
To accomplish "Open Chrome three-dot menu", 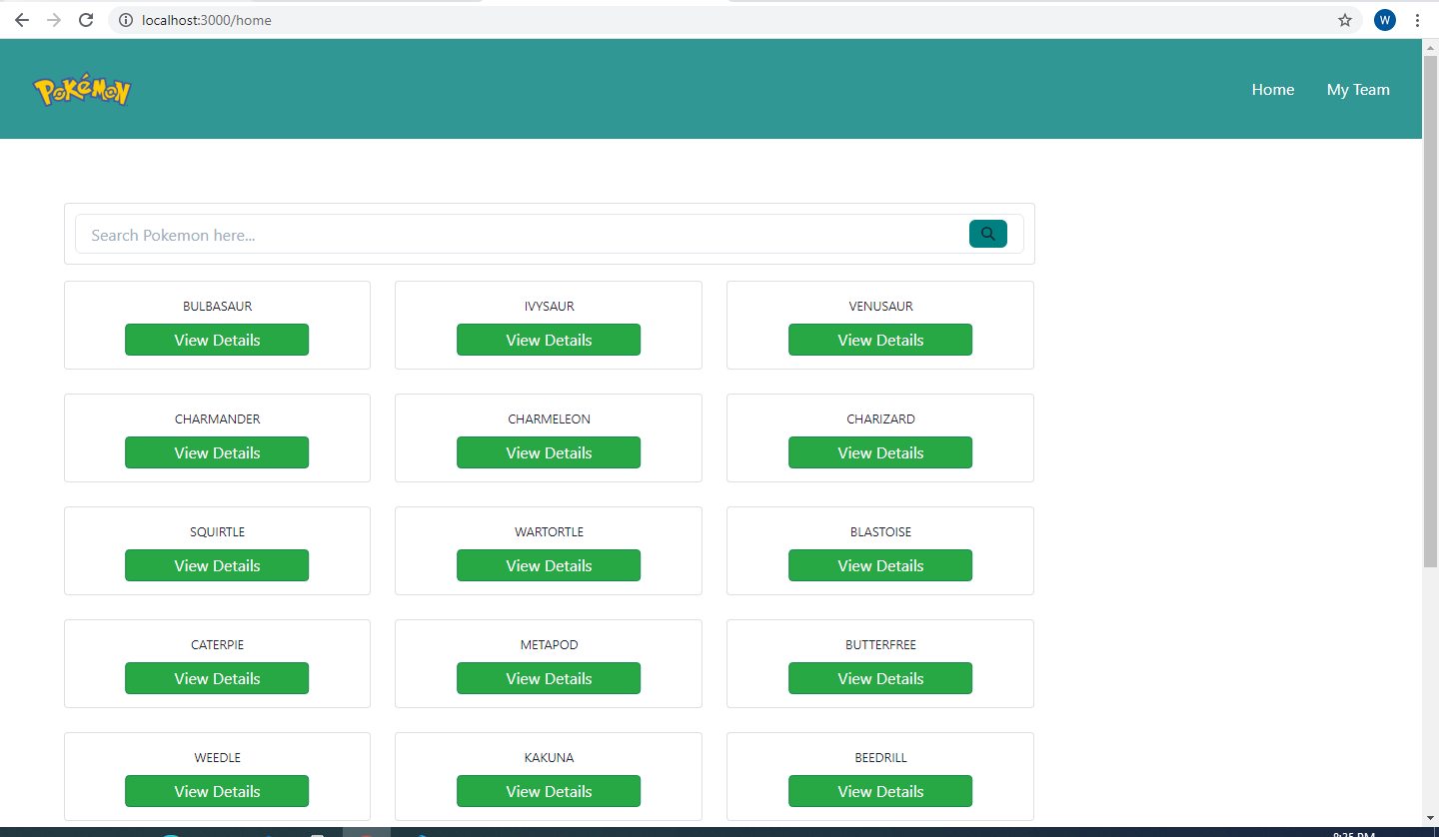I will (x=1417, y=20).
